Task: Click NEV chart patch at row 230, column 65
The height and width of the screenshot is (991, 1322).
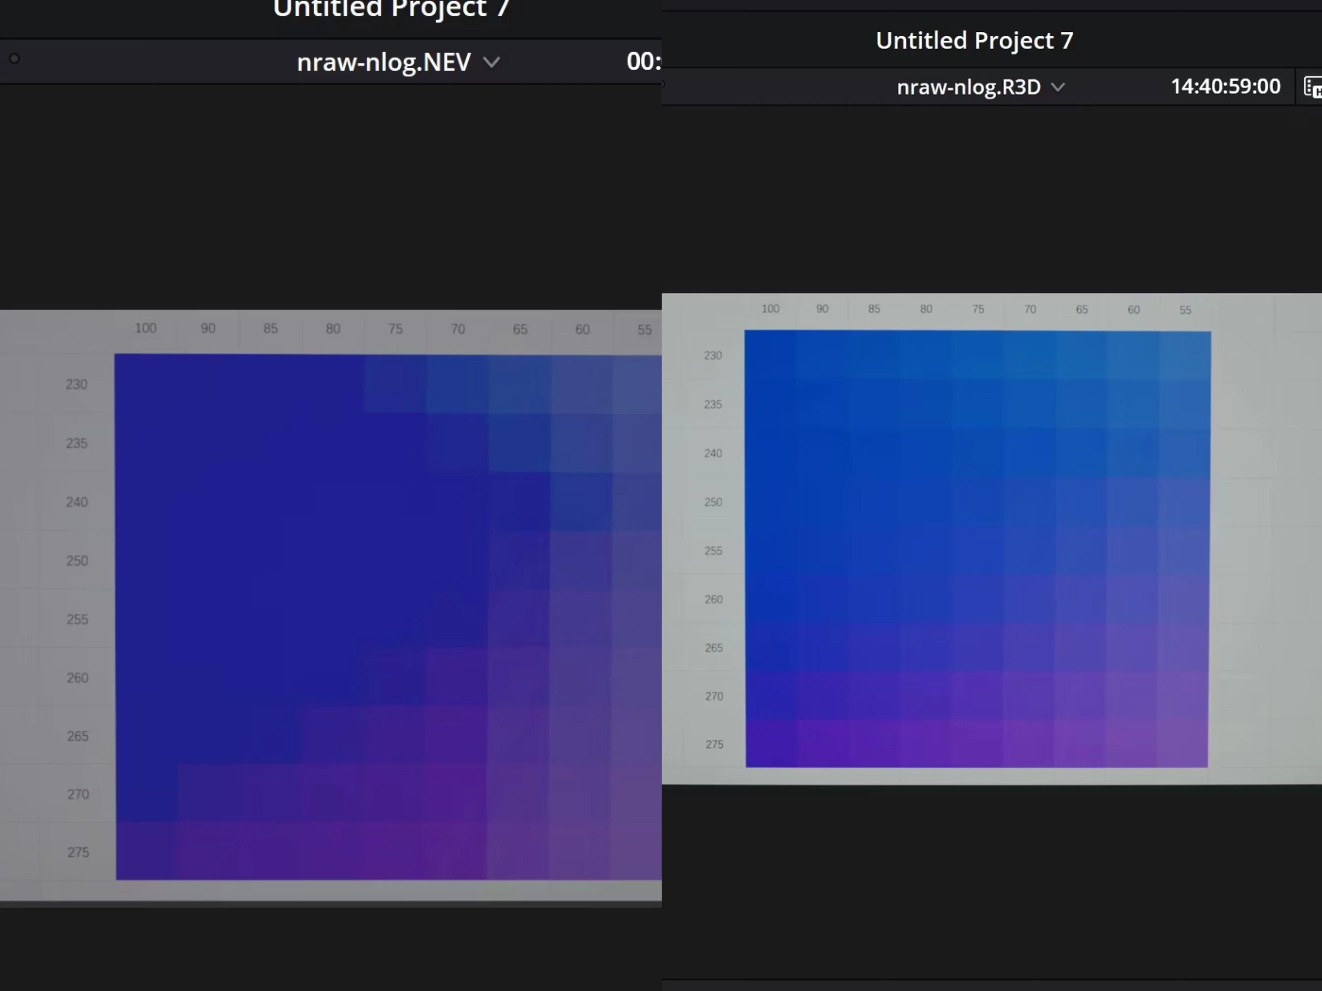Action: [520, 384]
